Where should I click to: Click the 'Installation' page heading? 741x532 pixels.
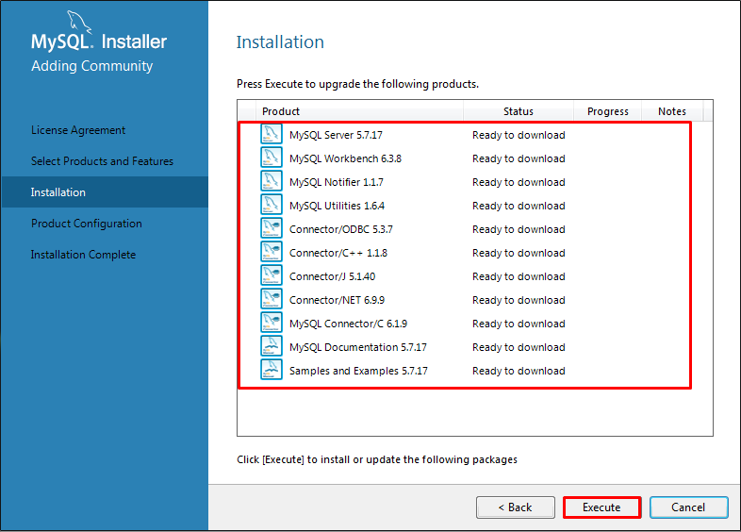[280, 42]
